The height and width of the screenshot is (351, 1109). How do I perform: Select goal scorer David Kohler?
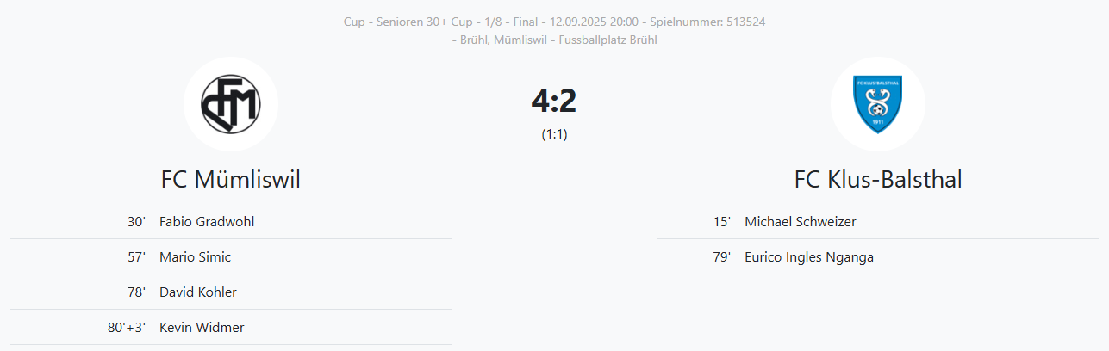198,292
